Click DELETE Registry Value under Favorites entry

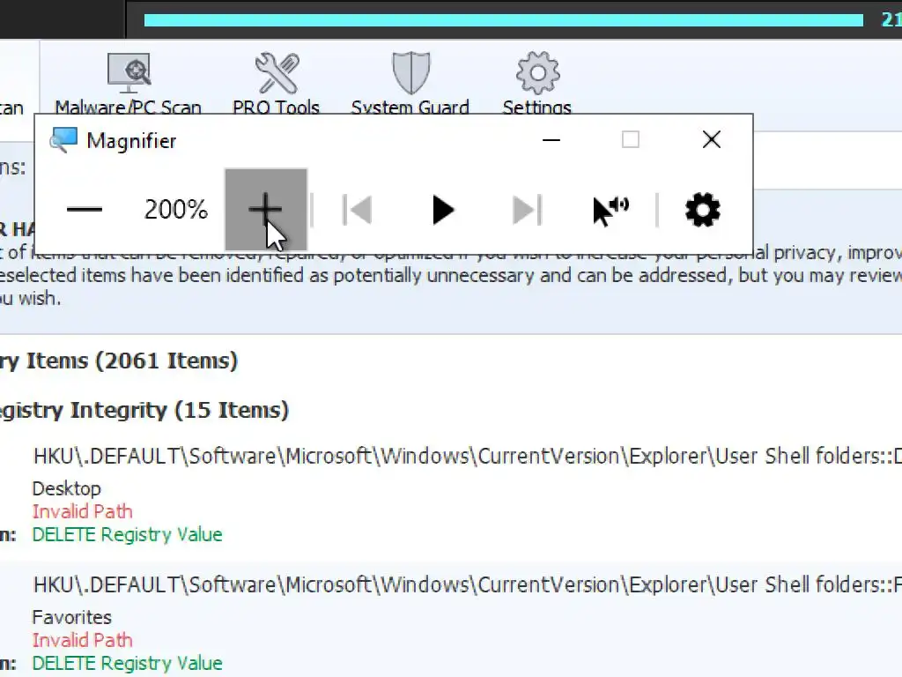point(127,664)
